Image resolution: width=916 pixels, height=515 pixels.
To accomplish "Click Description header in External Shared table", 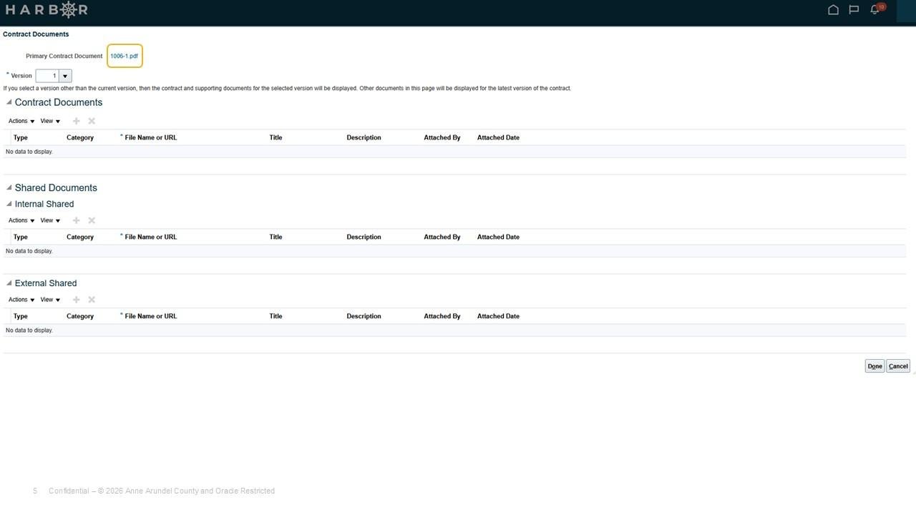I will pyautogui.click(x=364, y=316).
